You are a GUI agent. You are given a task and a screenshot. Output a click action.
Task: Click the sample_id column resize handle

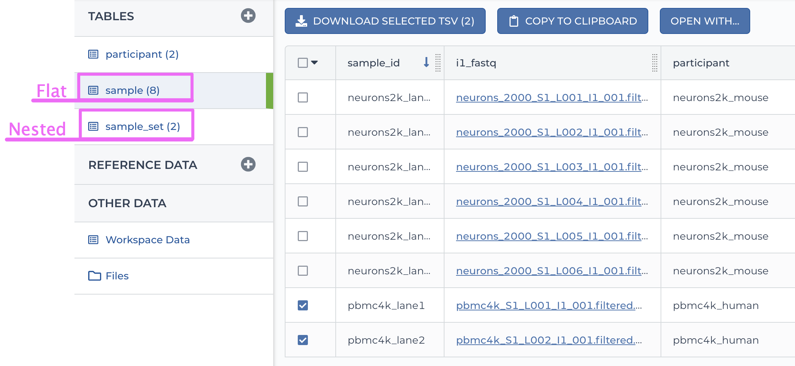click(x=438, y=63)
